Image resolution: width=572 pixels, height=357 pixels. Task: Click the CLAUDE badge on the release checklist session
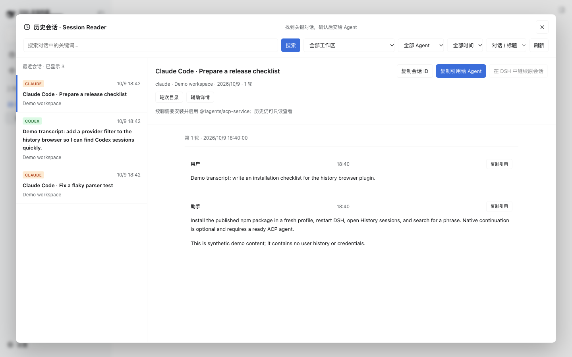(x=33, y=84)
